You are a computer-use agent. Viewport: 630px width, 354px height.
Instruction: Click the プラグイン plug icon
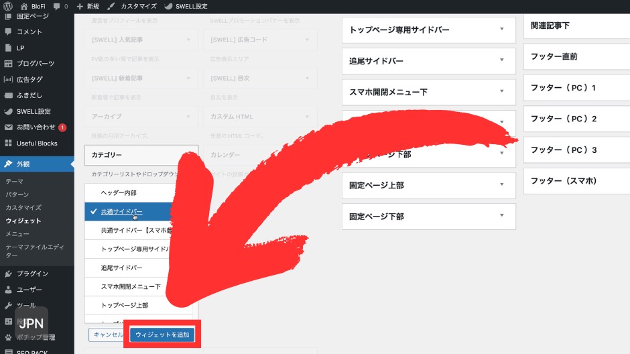(x=8, y=274)
